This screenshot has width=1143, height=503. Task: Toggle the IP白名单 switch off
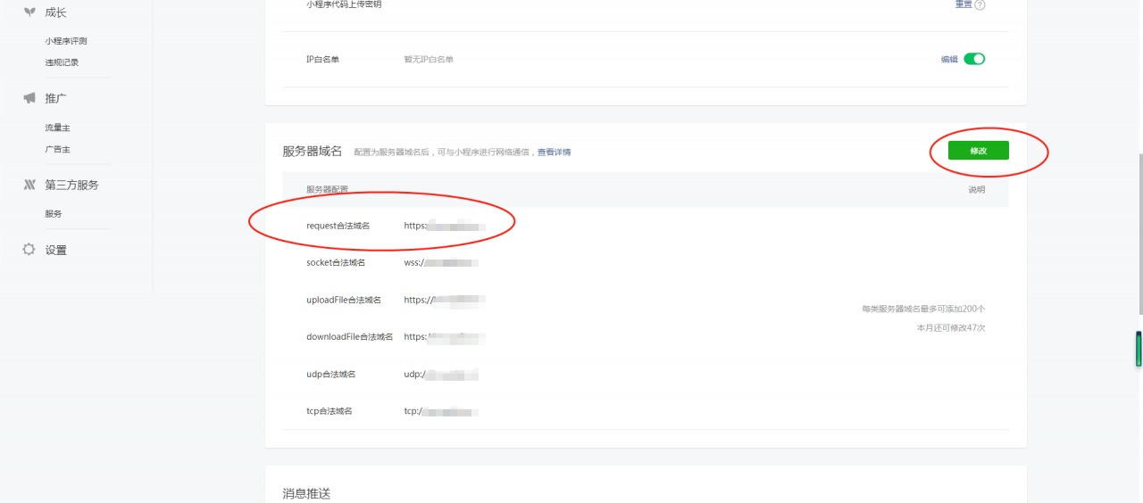[x=974, y=59]
